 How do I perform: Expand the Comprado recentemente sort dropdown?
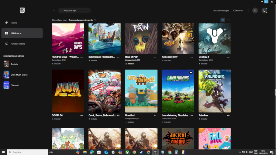(82, 20)
